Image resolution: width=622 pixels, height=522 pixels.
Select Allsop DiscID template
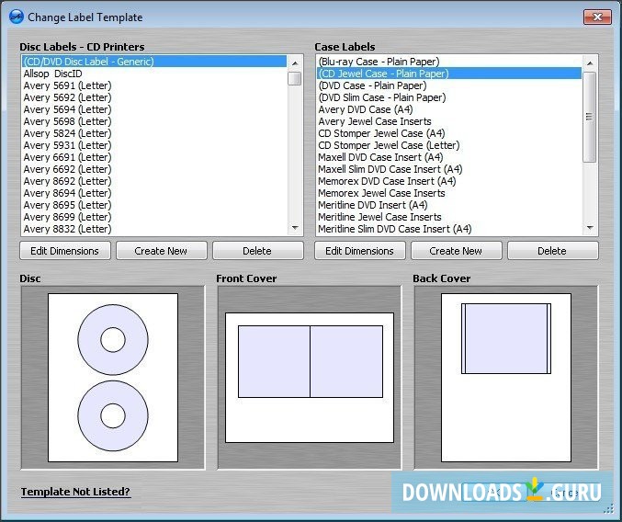(154, 74)
